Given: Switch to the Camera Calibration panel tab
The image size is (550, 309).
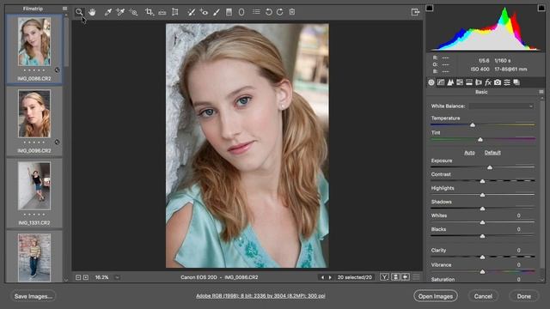Looking at the screenshot, I should [498, 82].
